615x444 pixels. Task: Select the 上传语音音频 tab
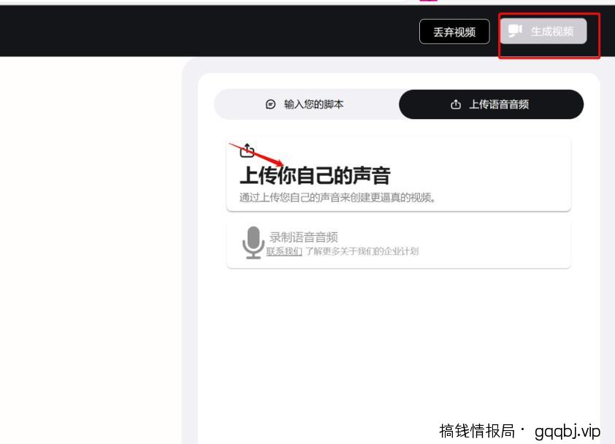491,104
